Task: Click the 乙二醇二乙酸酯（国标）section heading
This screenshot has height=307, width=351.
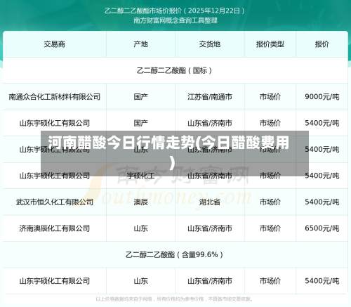Action: coord(174,70)
